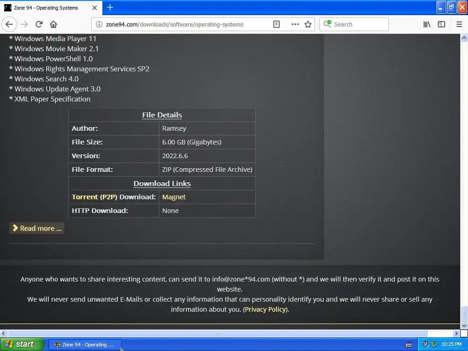This screenshot has width=468, height=351.
Task: Click the horizontal scrollbar thumb
Action: coord(217,333)
